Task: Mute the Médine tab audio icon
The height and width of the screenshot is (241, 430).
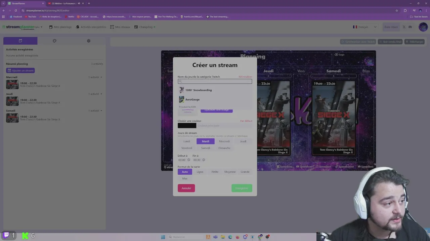Action: (x=79, y=3)
